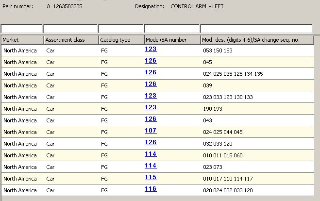Screen dimensions: 320x201
Task: Select the cell reading 043
Action: point(207,120)
